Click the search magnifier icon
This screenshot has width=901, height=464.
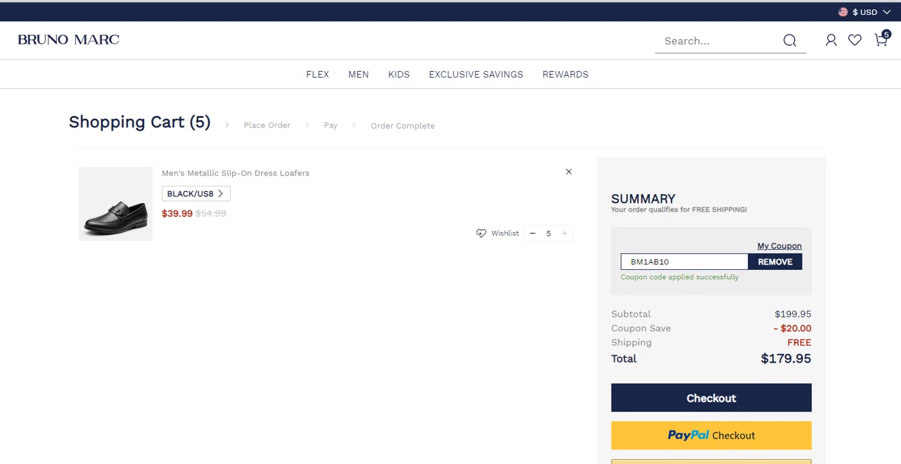pos(790,40)
